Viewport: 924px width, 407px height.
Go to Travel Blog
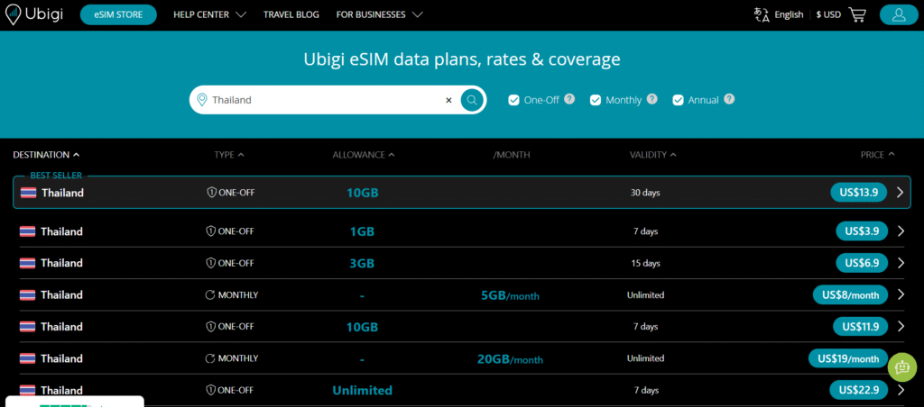(x=291, y=14)
